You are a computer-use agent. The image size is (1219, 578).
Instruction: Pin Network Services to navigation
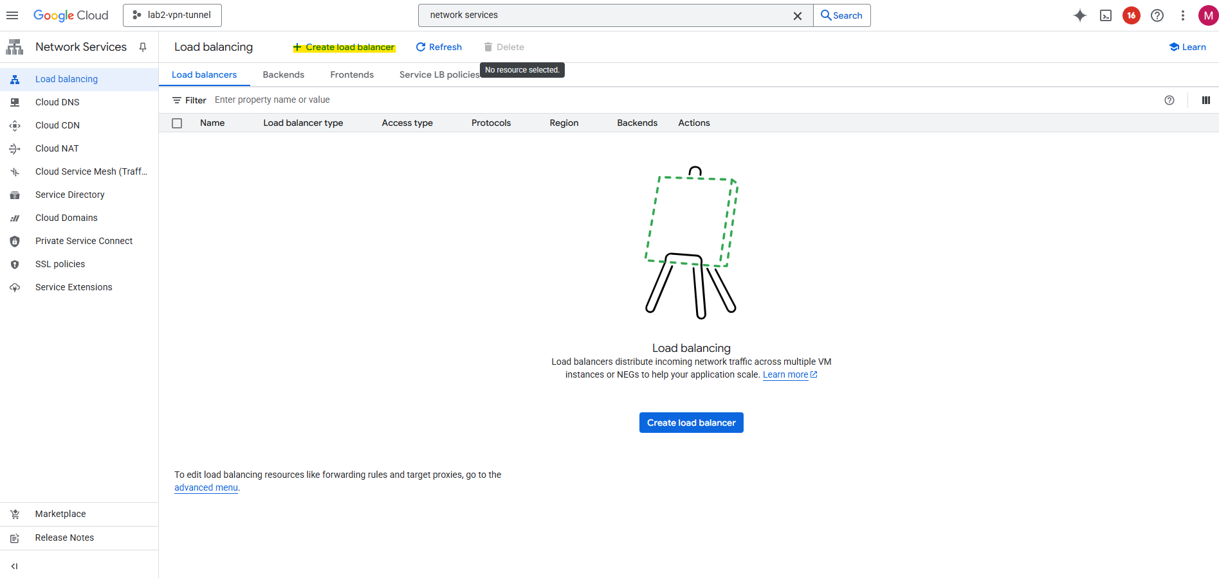(143, 47)
